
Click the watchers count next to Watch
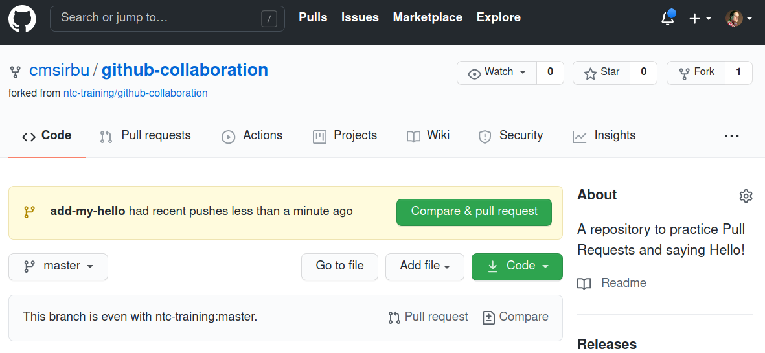(x=550, y=73)
